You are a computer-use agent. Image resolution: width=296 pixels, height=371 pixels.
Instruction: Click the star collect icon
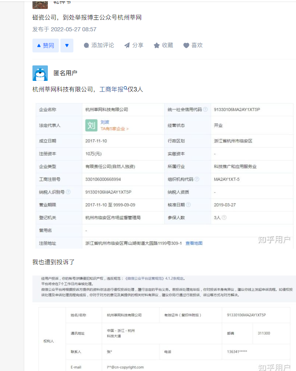pos(157,46)
